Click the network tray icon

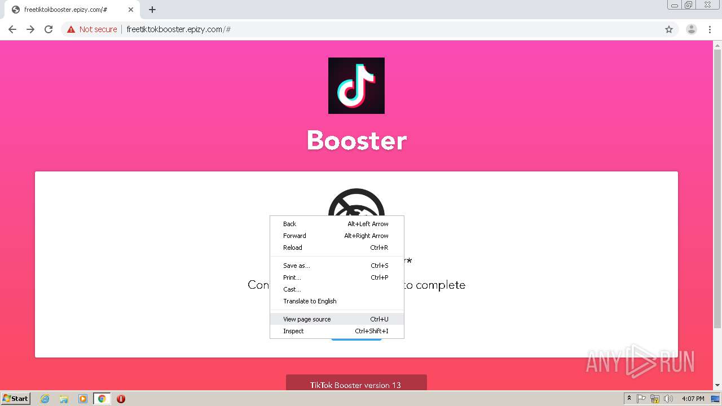(655, 399)
